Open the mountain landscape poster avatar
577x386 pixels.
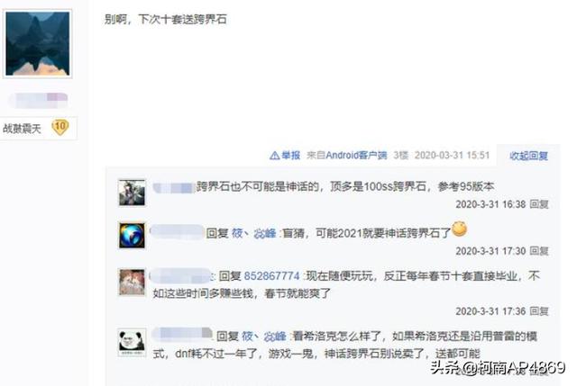[x=38, y=44]
